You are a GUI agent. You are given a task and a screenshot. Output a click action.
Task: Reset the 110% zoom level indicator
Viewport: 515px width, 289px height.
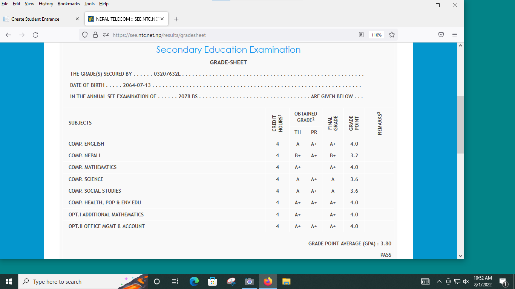click(376, 35)
